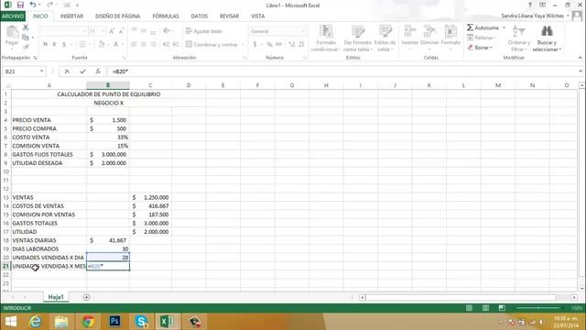Select cell B4 with 1.500

(108, 120)
